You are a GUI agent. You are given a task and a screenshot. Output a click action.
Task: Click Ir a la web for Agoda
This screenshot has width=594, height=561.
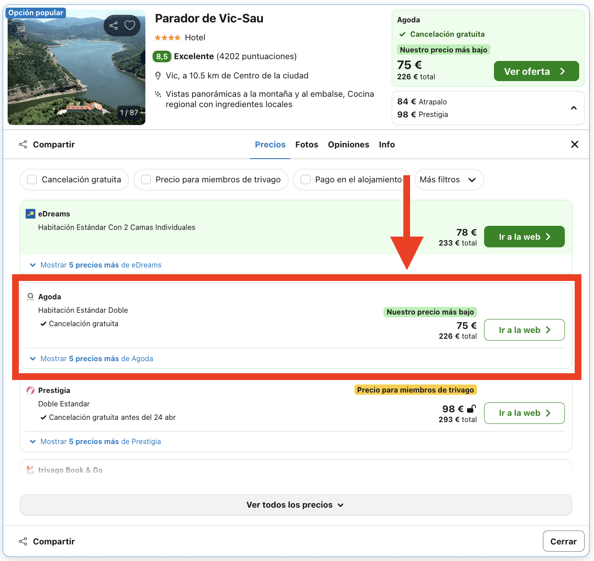pyautogui.click(x=524, y=330)
